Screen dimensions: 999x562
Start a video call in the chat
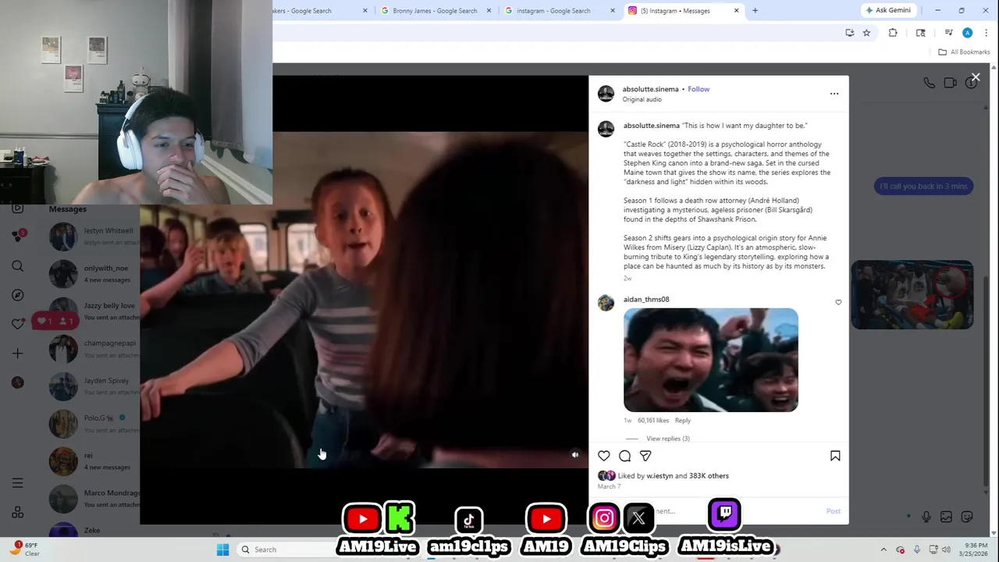(950, 83)
